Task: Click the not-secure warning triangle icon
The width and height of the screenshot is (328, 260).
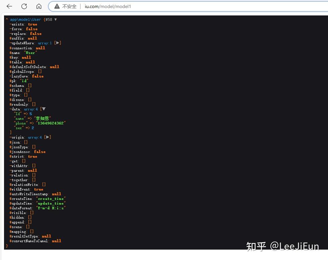Action: (57, 6)
